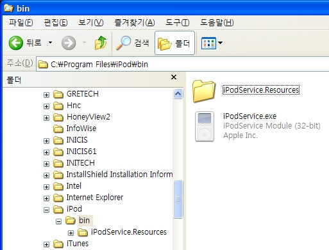Click the bin tree label

(85, 221)
